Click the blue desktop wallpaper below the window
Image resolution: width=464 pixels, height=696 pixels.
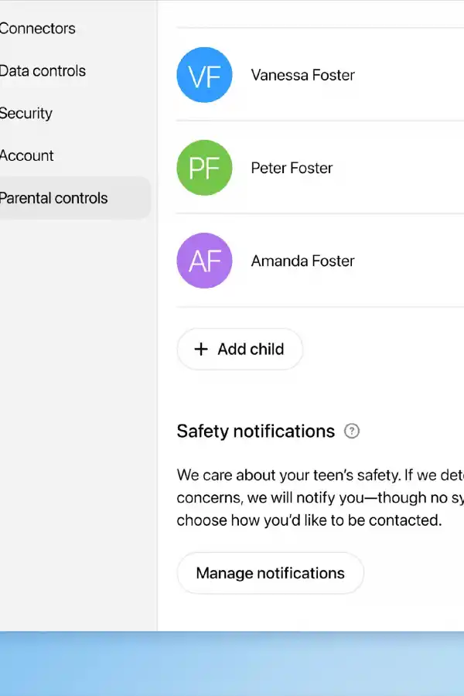coord(232,665)
